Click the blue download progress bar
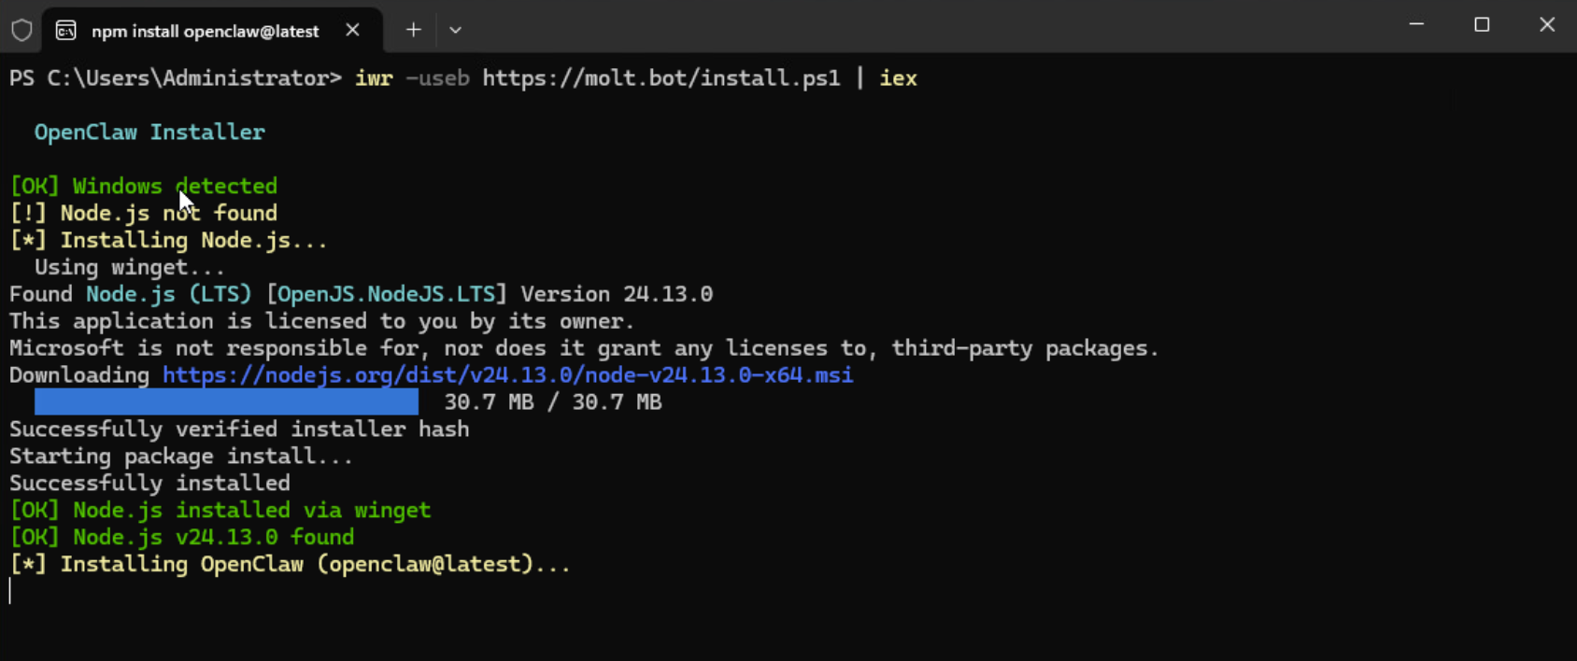The width and height of the screenshot is (1577, 661). coord(226,402)
